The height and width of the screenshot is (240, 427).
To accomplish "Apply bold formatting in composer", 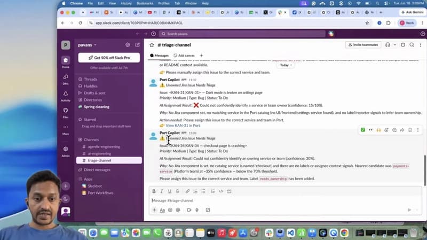I will 154,191.
